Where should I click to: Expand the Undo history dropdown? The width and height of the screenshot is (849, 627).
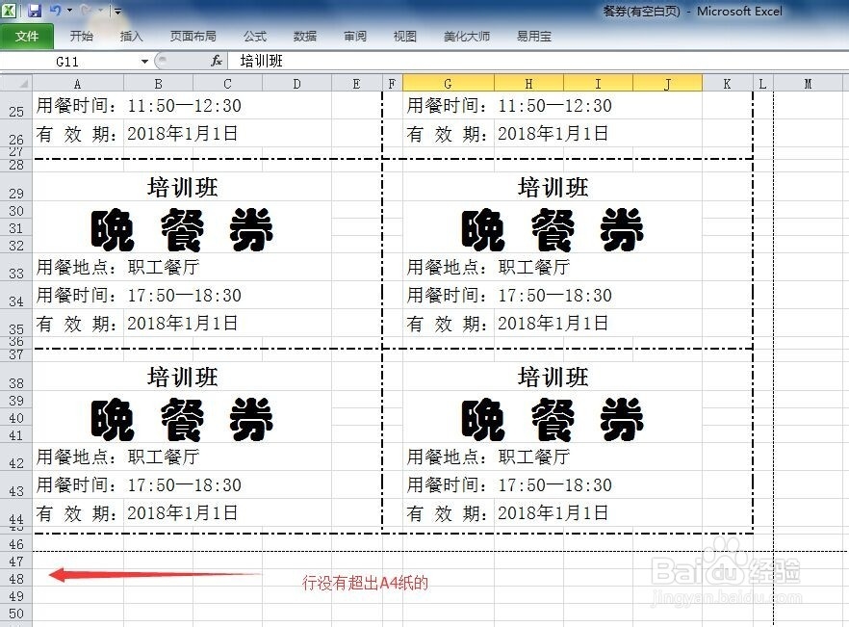click(x=68, y=10)
